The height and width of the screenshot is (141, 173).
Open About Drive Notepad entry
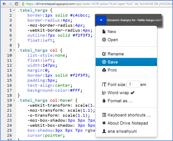point(126,123)
